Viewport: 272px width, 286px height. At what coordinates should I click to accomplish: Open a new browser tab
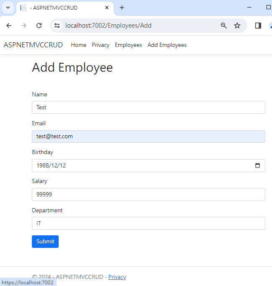122,8
